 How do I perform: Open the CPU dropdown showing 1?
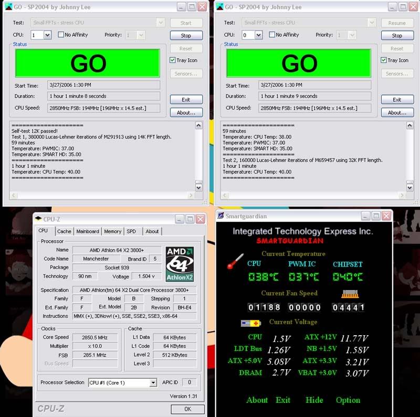47,35
